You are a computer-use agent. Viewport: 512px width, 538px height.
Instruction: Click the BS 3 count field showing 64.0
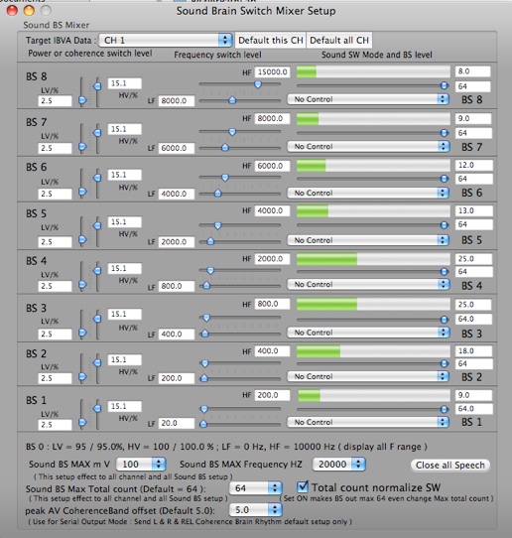click(473, 319)
